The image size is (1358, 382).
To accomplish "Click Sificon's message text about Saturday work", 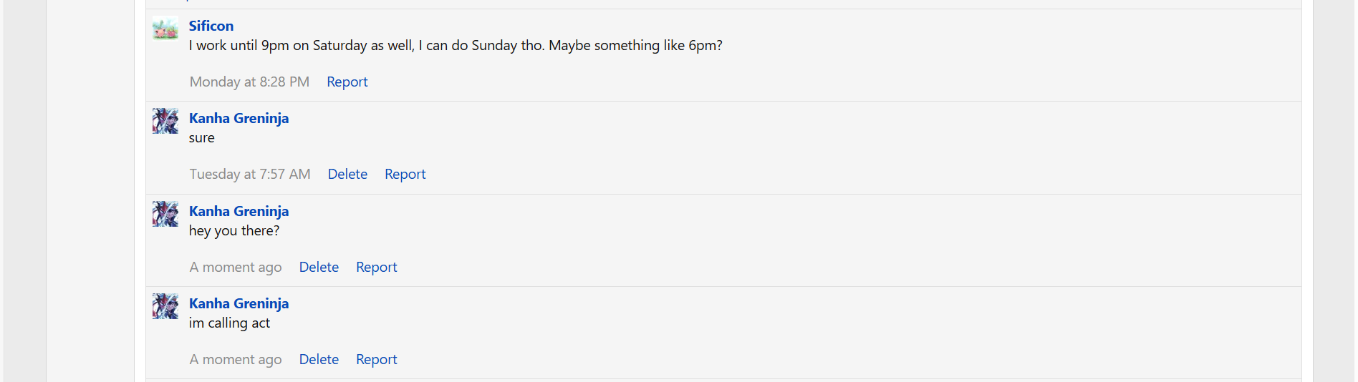I will click(456, 45).
